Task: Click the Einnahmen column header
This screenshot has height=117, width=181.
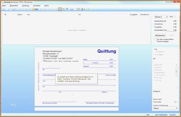Action: 145,14
